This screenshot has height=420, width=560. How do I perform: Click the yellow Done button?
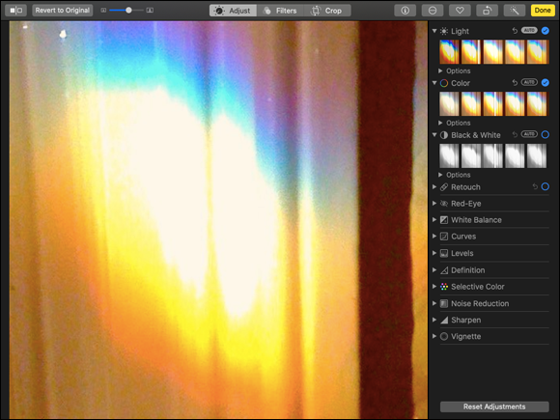coord(543,11)
